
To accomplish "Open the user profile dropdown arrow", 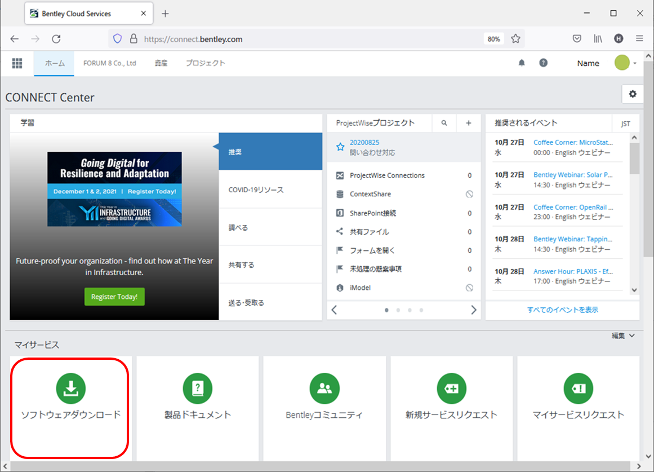I will coord(635,64).
